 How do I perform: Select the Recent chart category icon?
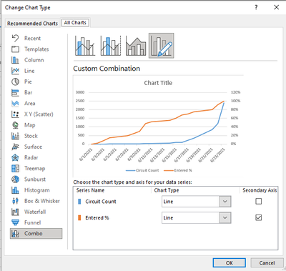[15, 38]
